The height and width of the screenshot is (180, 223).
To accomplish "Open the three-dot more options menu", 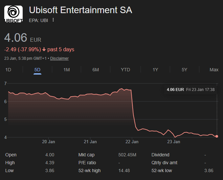I will point(53,20).
